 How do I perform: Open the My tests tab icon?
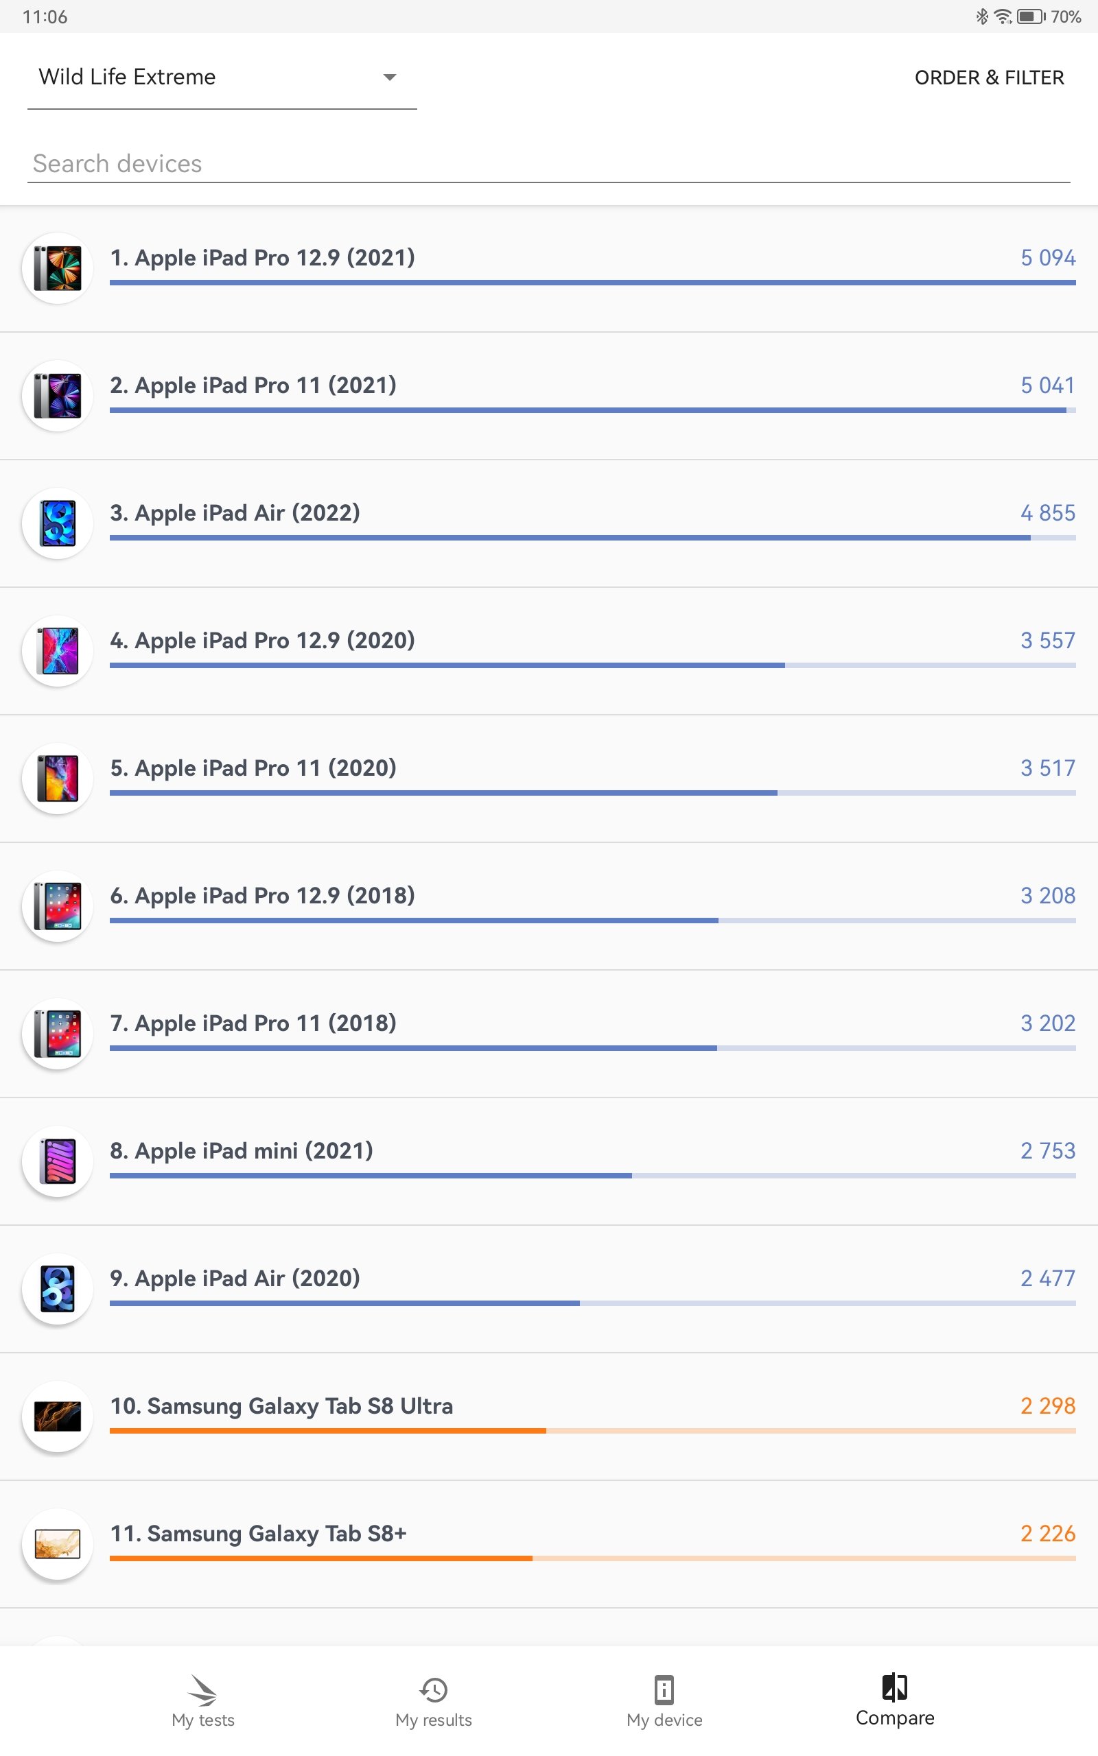[x=202, y=1689]
